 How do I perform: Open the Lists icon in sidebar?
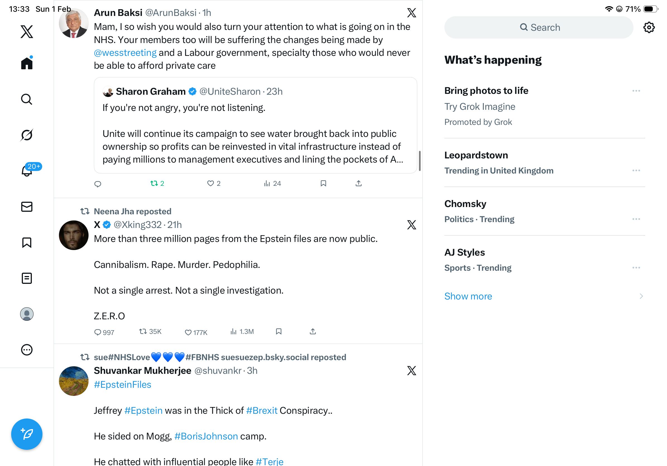pyautogui.click(x=27, y=278)
